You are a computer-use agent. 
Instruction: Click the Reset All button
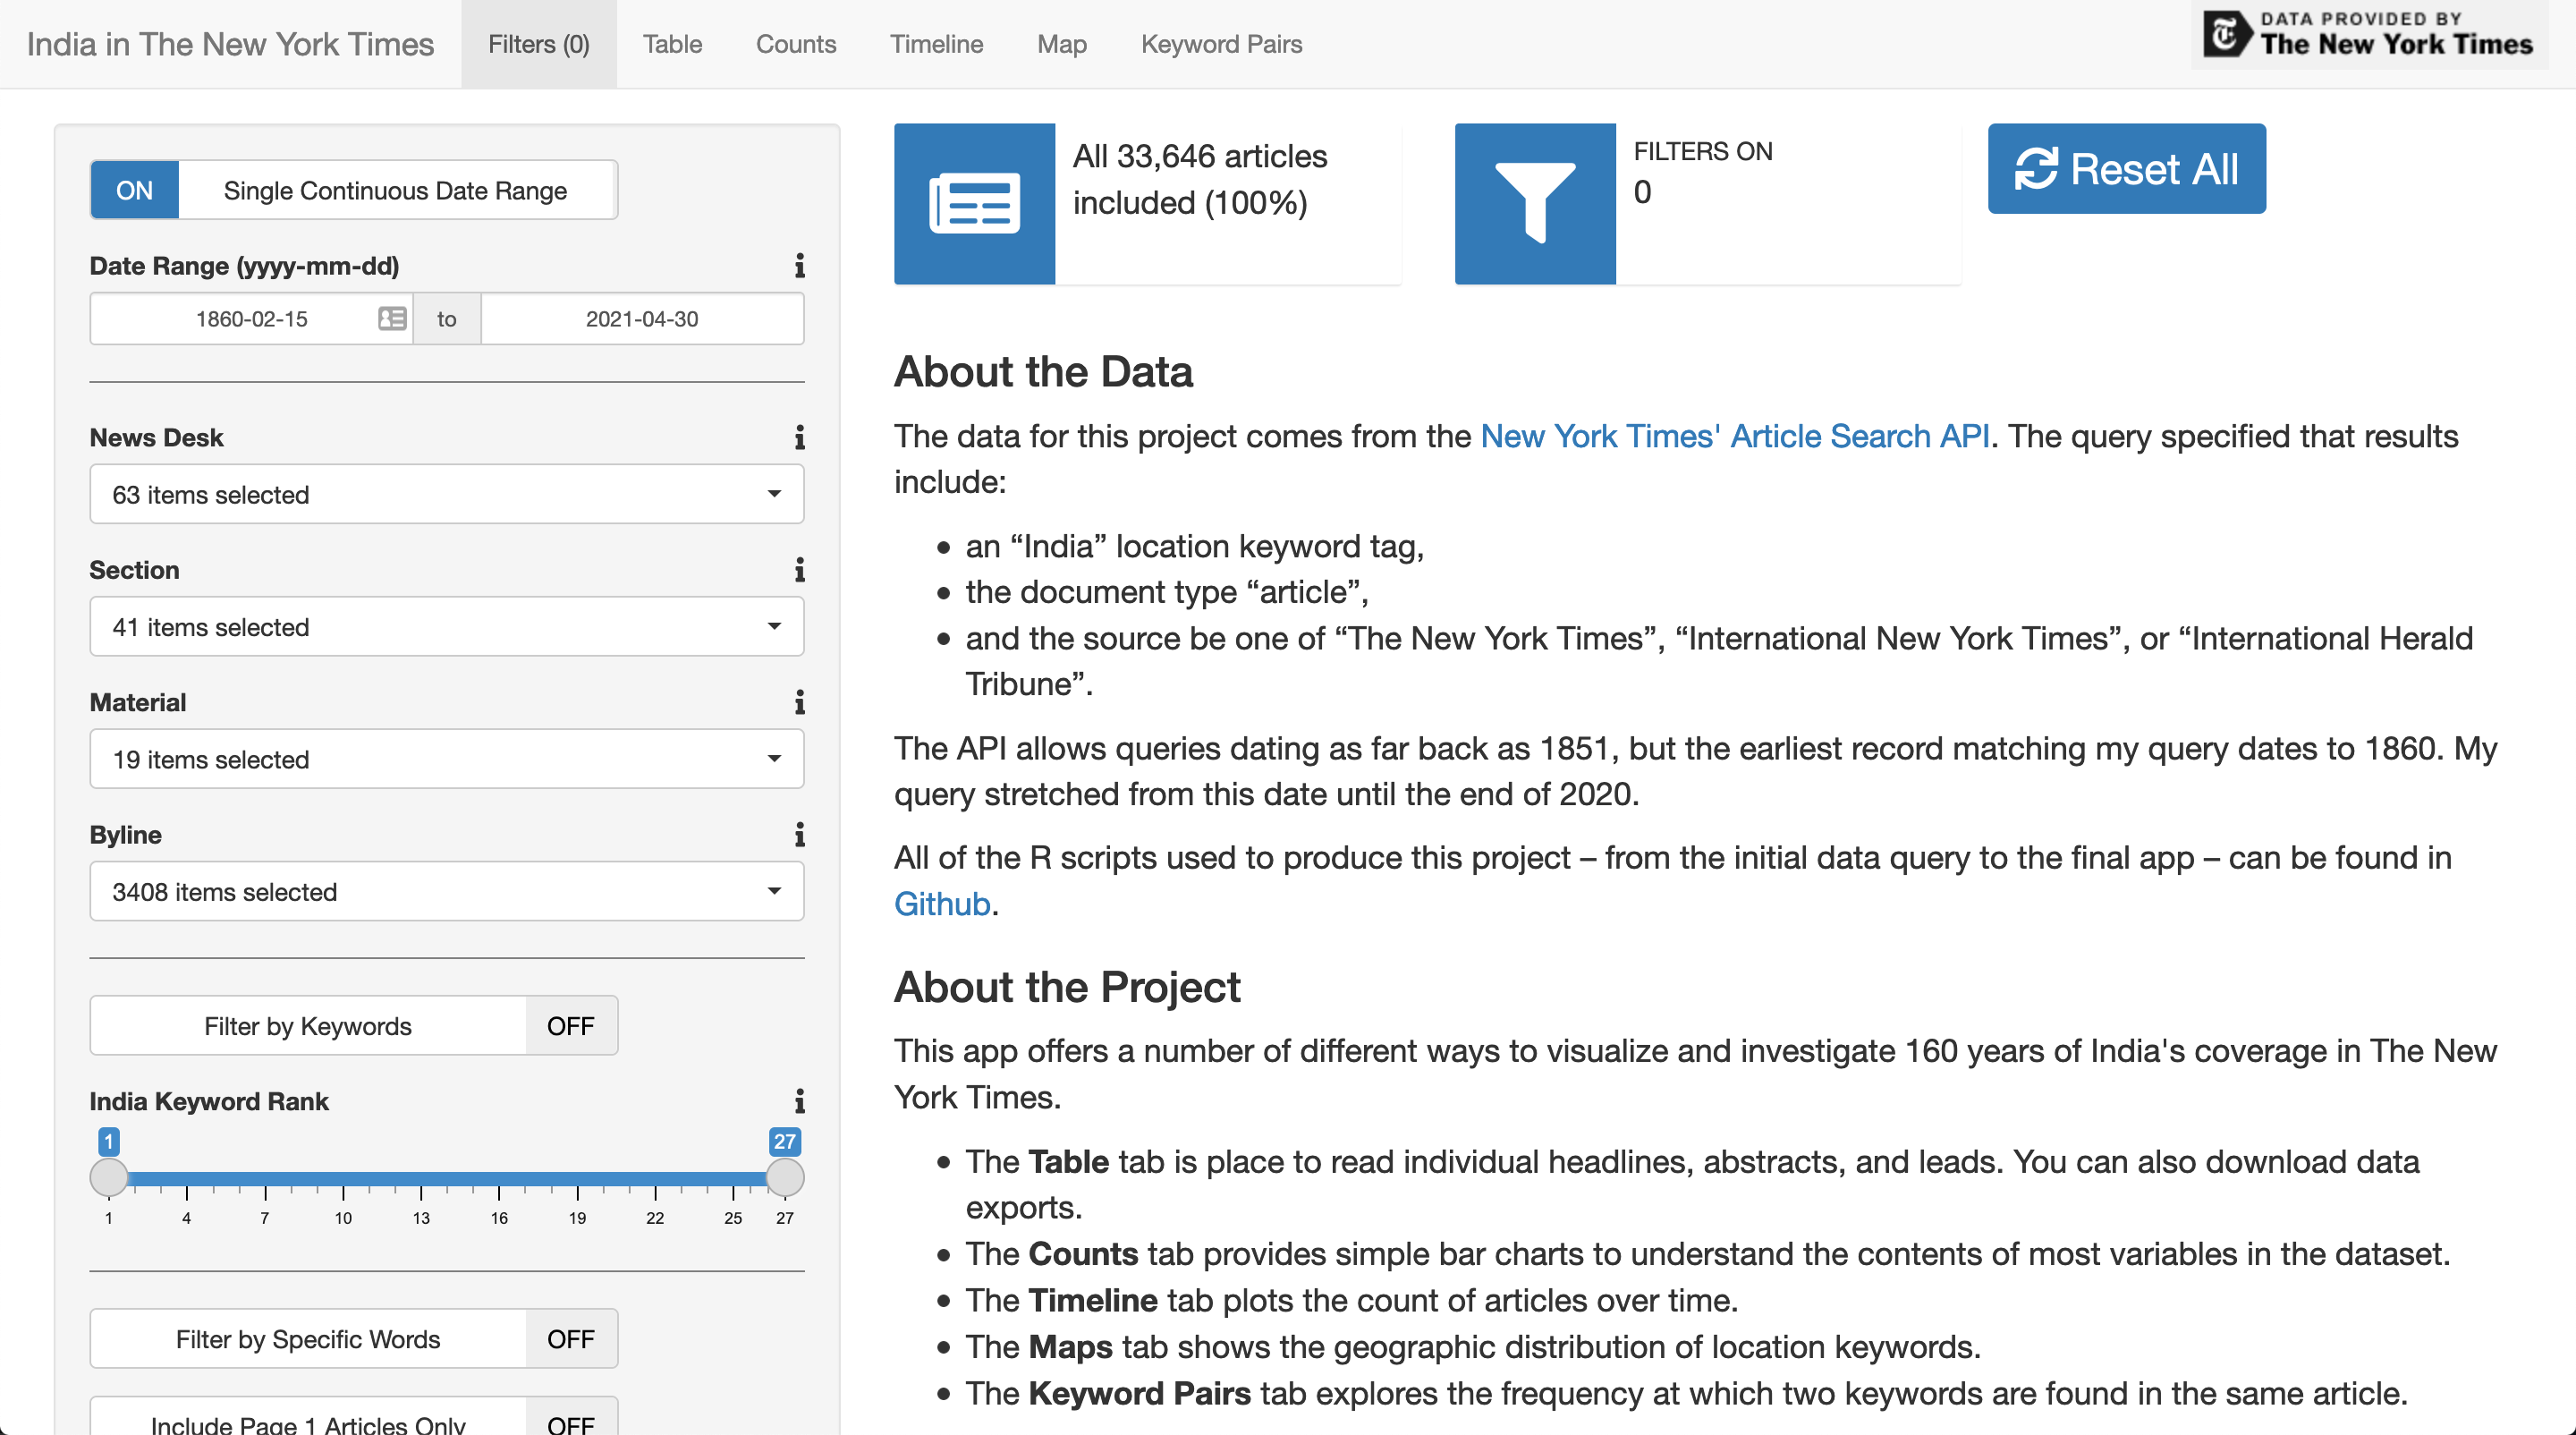point(2127,169)
